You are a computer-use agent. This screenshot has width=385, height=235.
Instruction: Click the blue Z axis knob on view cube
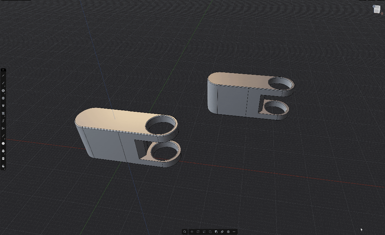[x=374, y=7]
